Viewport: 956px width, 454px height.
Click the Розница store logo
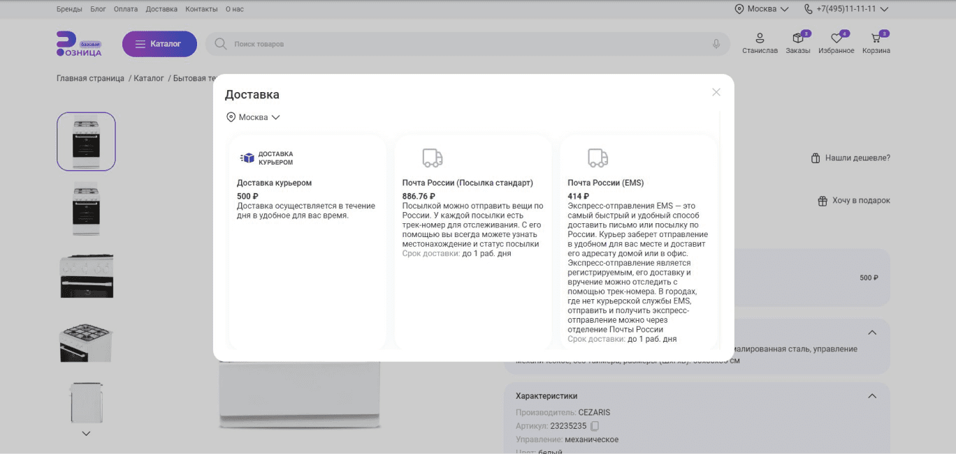click(x=79, y=44)
